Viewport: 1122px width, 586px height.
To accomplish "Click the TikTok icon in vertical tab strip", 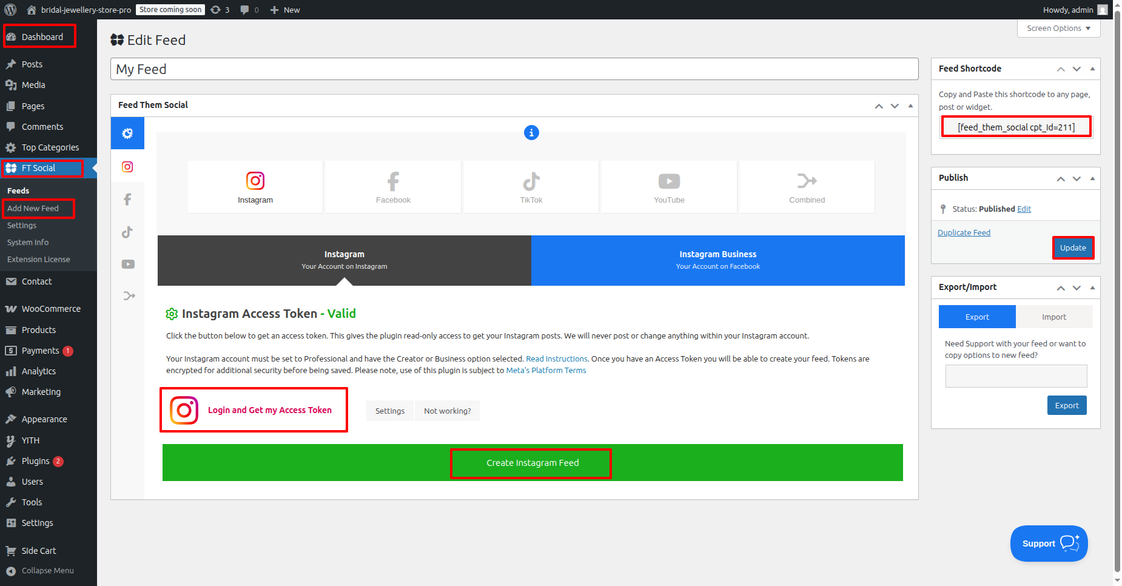I will coord(127,232).
